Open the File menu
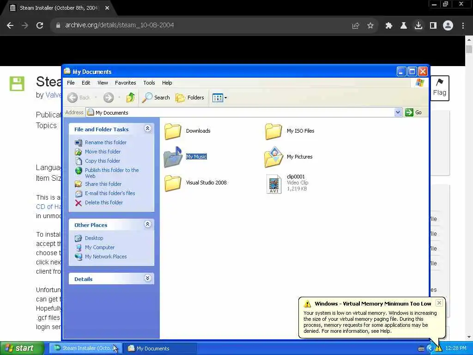The image size is (473, 355). pyautogui.click(x=71, y=83)
